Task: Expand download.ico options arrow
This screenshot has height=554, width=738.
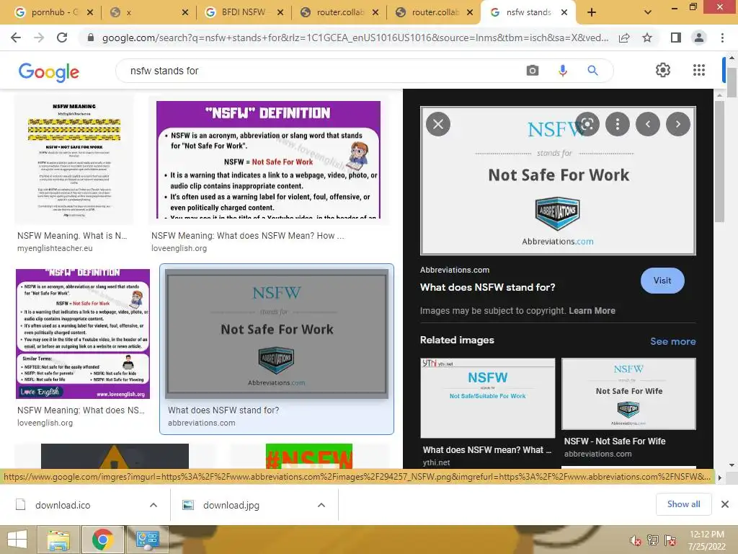Action: pos(154,505)
